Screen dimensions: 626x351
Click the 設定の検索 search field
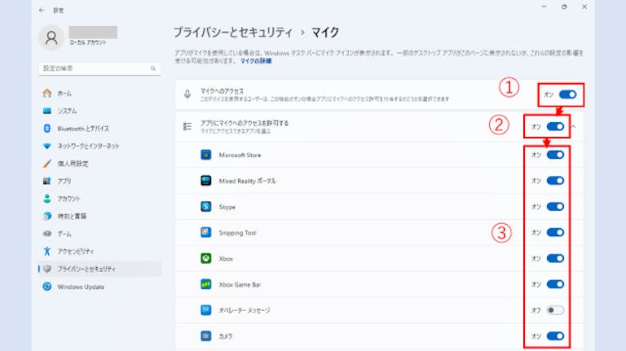99,68
